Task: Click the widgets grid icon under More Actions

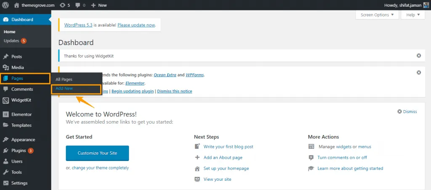Action: coord(311,147)
